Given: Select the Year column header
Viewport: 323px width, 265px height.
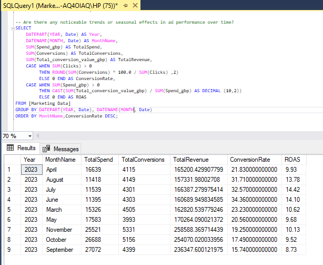Looking at the screenshot, I should point(32,160).
